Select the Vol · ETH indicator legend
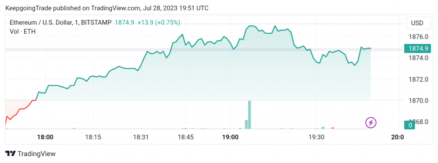 [23, 32]
